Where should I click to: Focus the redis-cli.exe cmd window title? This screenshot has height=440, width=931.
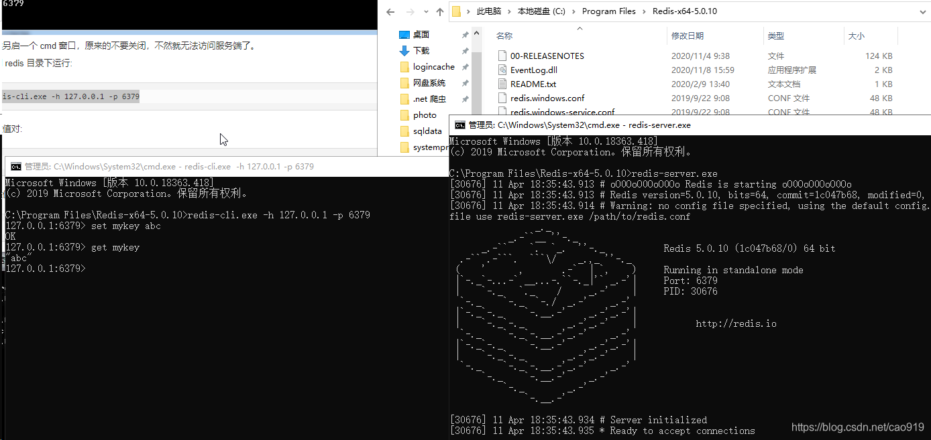click(169, 167)
